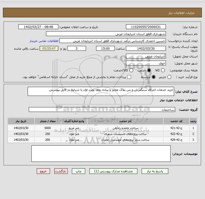Click the remaining days field showing 3

[77, 48]
